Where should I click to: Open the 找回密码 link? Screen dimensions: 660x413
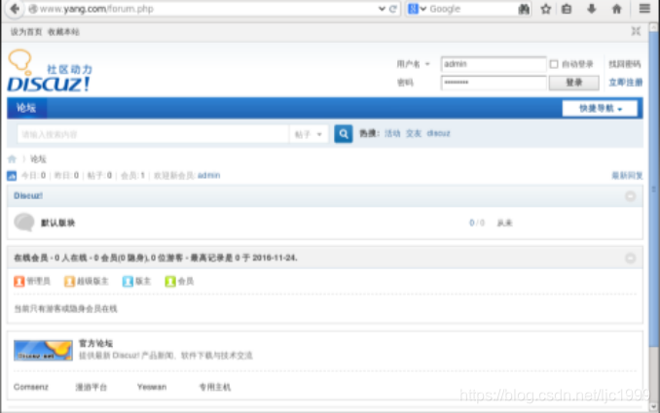point(625,64)
